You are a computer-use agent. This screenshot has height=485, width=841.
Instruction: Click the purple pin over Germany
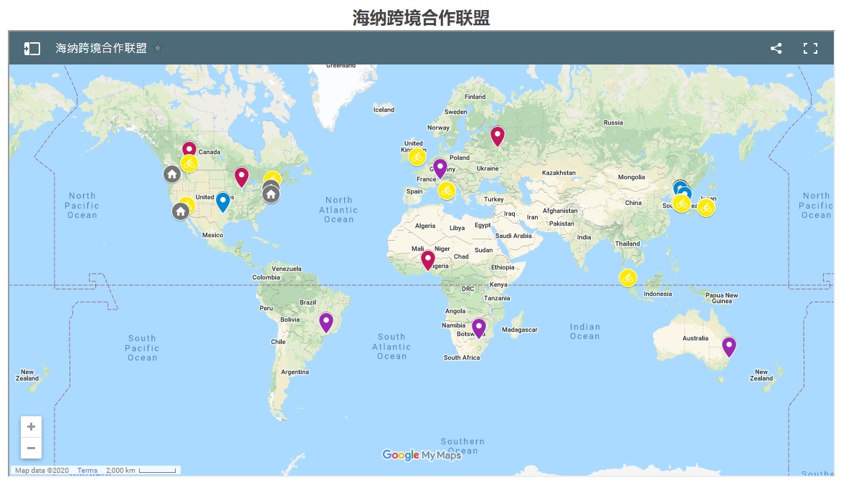click(x=440, y=167)
